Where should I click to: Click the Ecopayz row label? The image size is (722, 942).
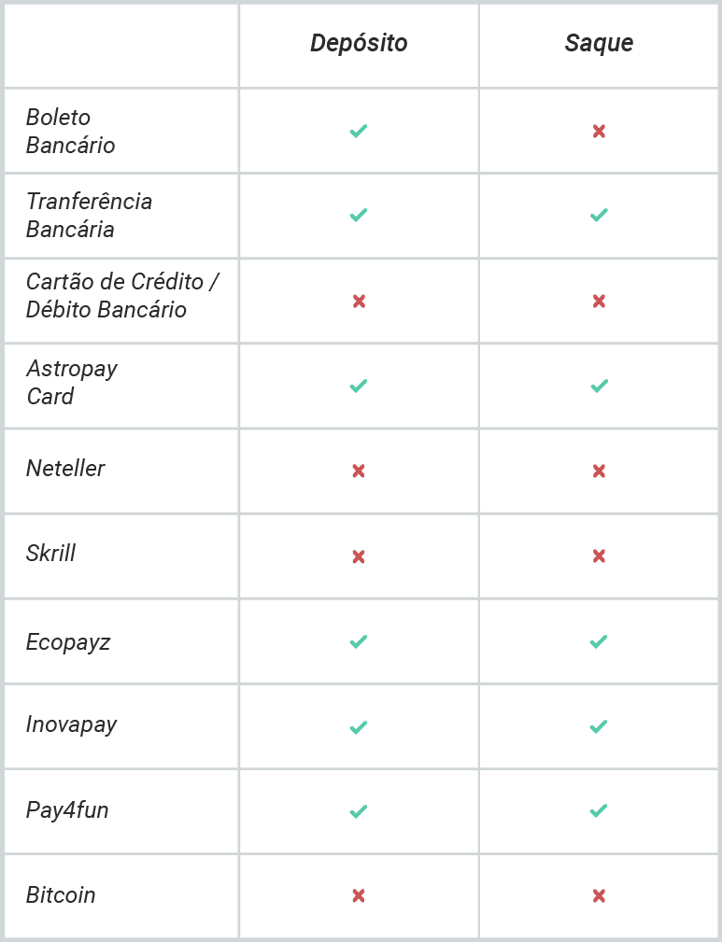tap(68, 642)
